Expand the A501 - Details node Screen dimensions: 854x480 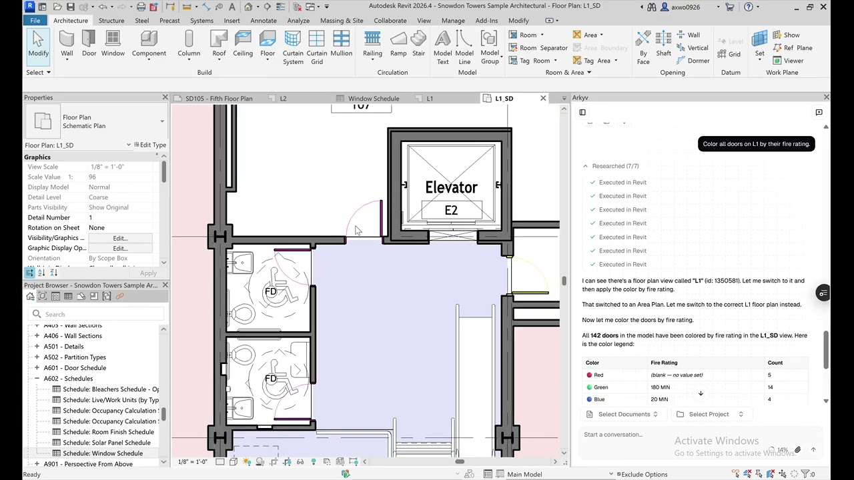[x=37, y=347]
